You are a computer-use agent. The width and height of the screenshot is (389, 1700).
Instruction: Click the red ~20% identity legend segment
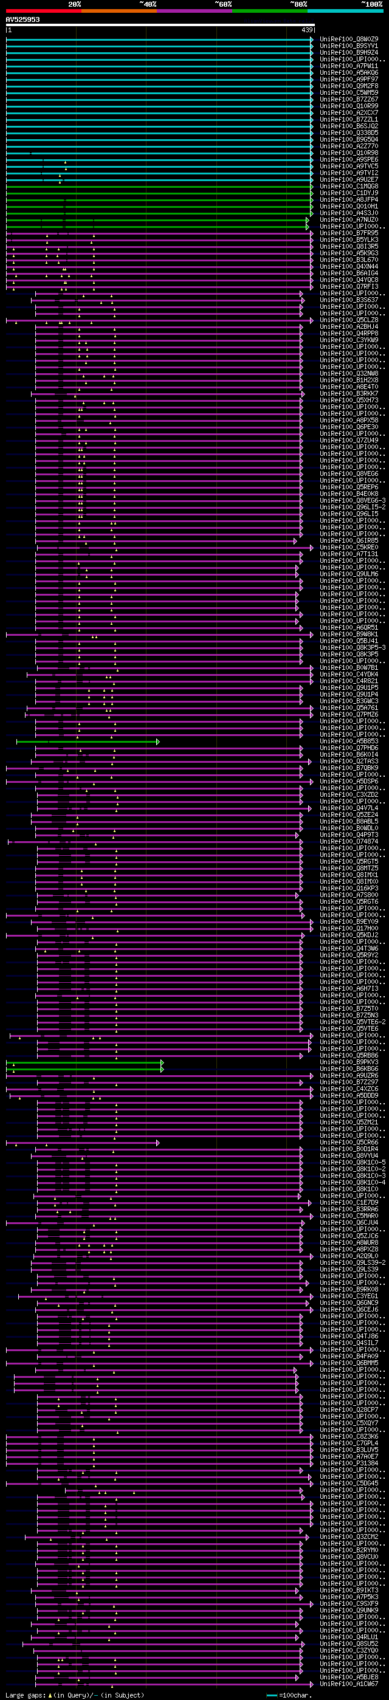point(44,10)
